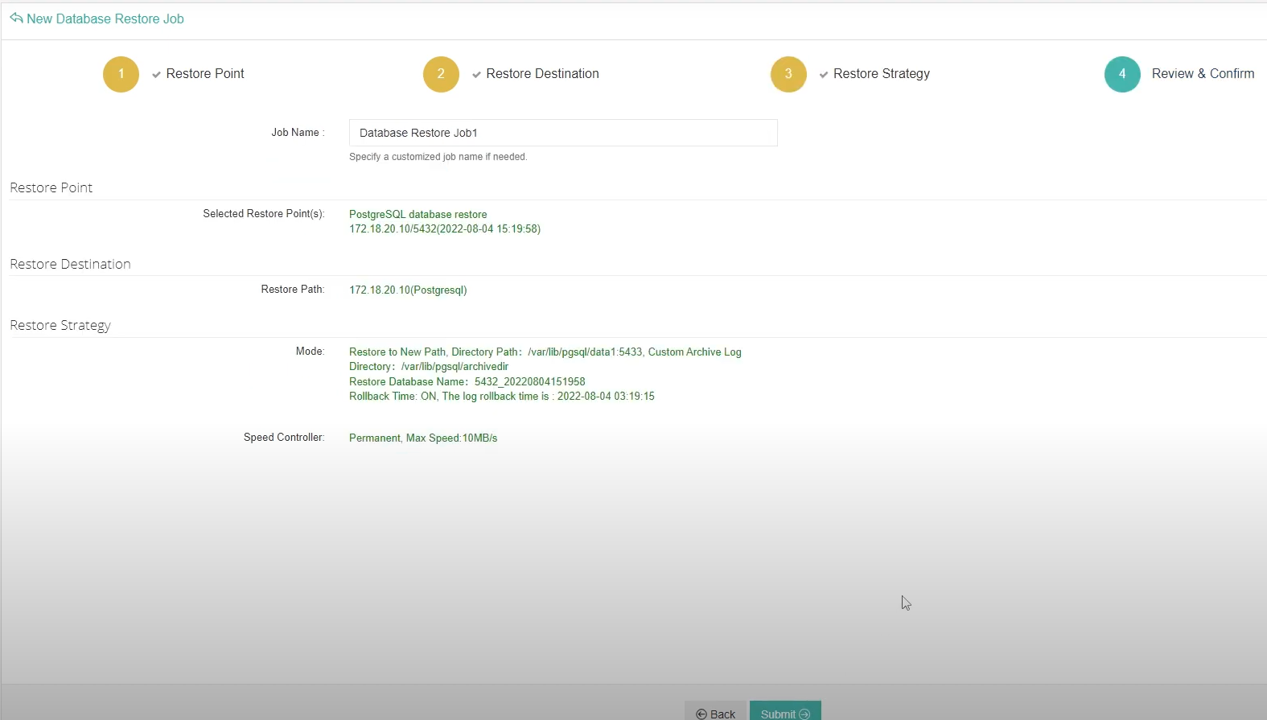The image size is (1267, 720).
Task: Open the Restore Strategy wizard step label
Action: 882,74
